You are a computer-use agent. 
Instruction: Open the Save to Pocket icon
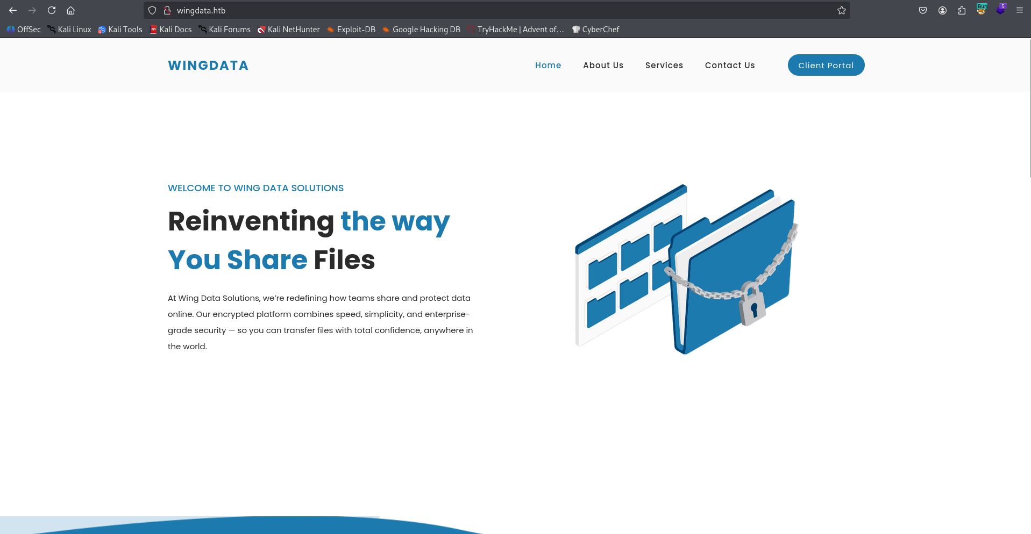[x=923, y=10]
